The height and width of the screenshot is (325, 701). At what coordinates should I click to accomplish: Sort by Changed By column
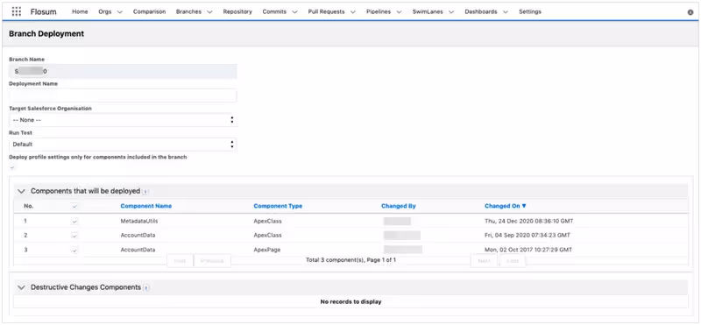pyautogui.click(x=399, y=206)
